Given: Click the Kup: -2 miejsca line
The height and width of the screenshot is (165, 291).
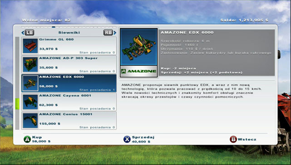Looking at the screenshot, I should [178, 68].
